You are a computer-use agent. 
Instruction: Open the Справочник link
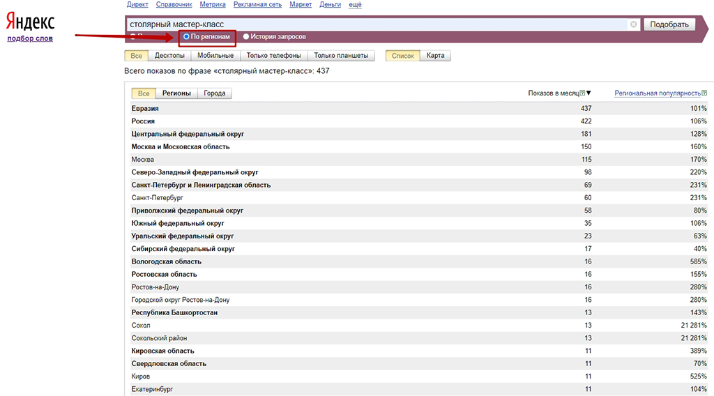[x=174, y=5]
